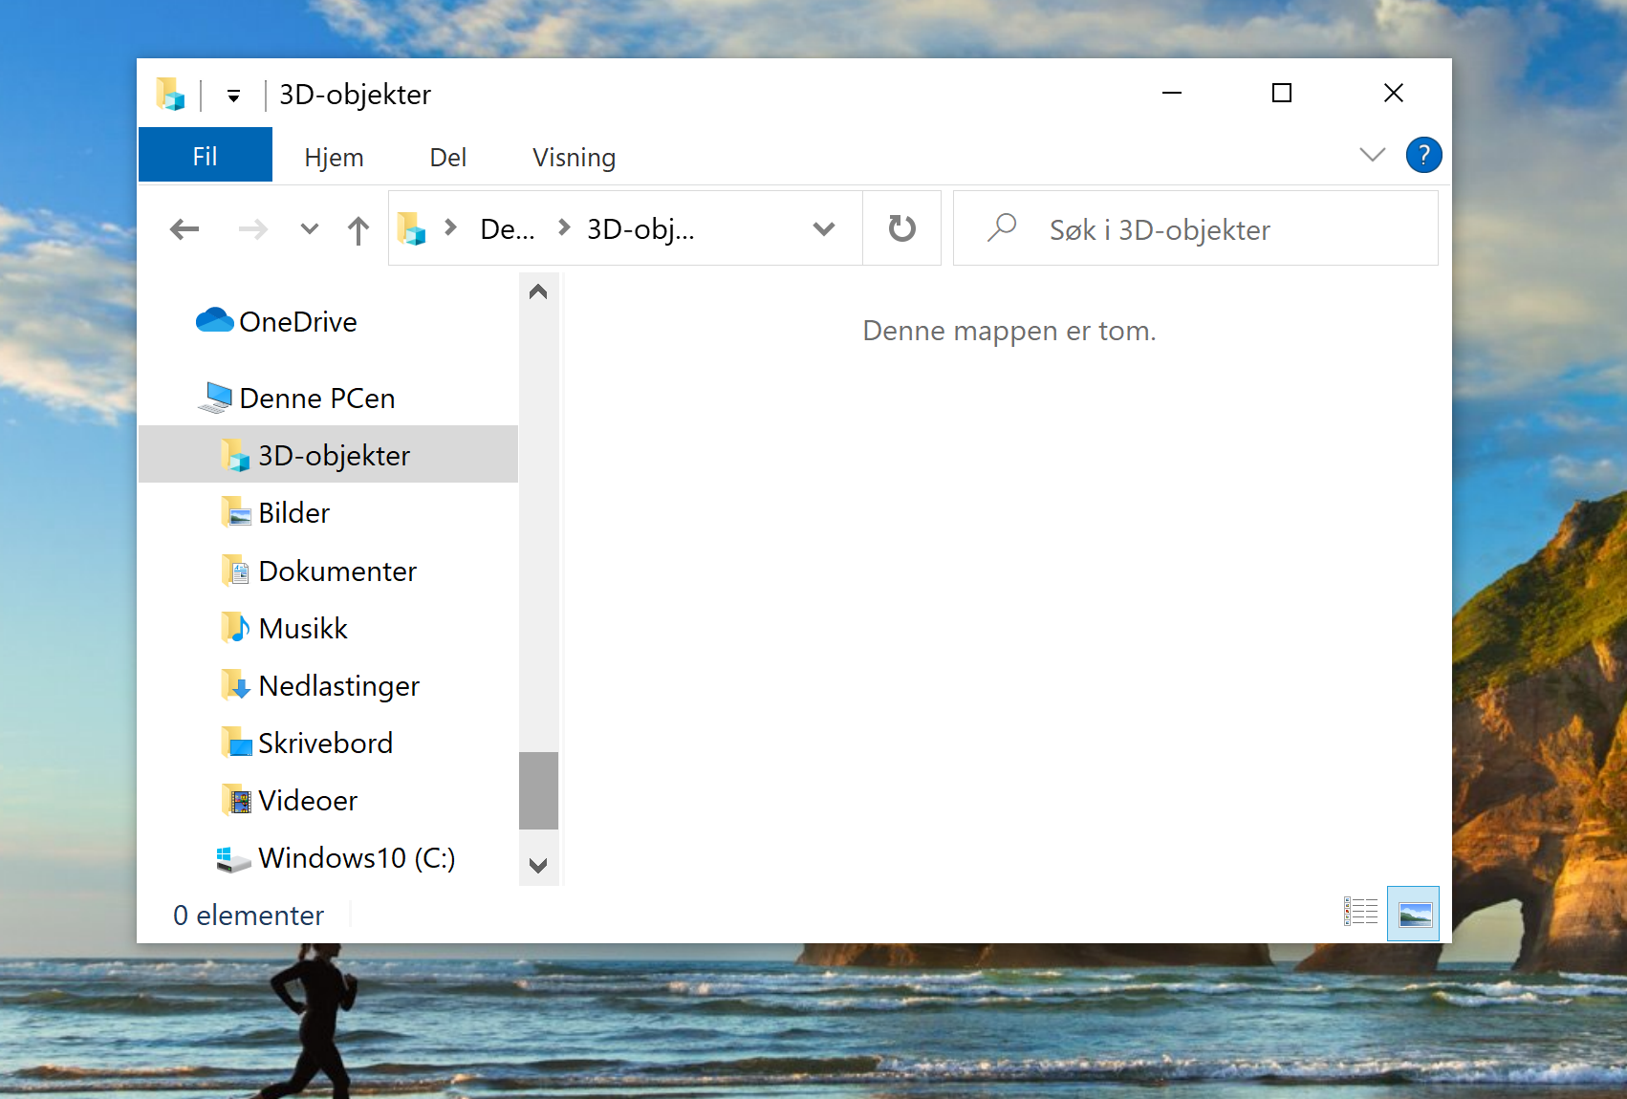Select Denne PCen in sidebar

[316, 398]
